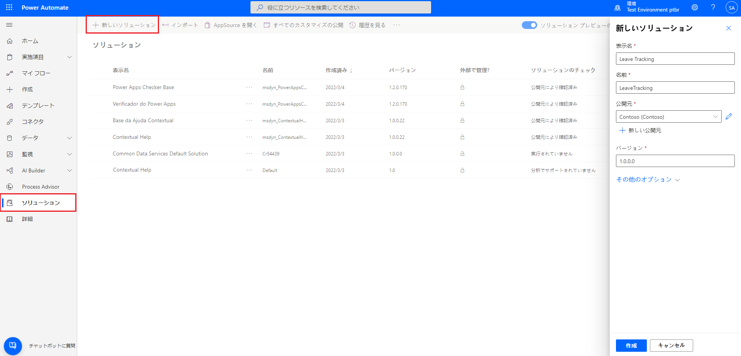Expand その他のオプション section
The image size is (741, 356).
(648, 180)
